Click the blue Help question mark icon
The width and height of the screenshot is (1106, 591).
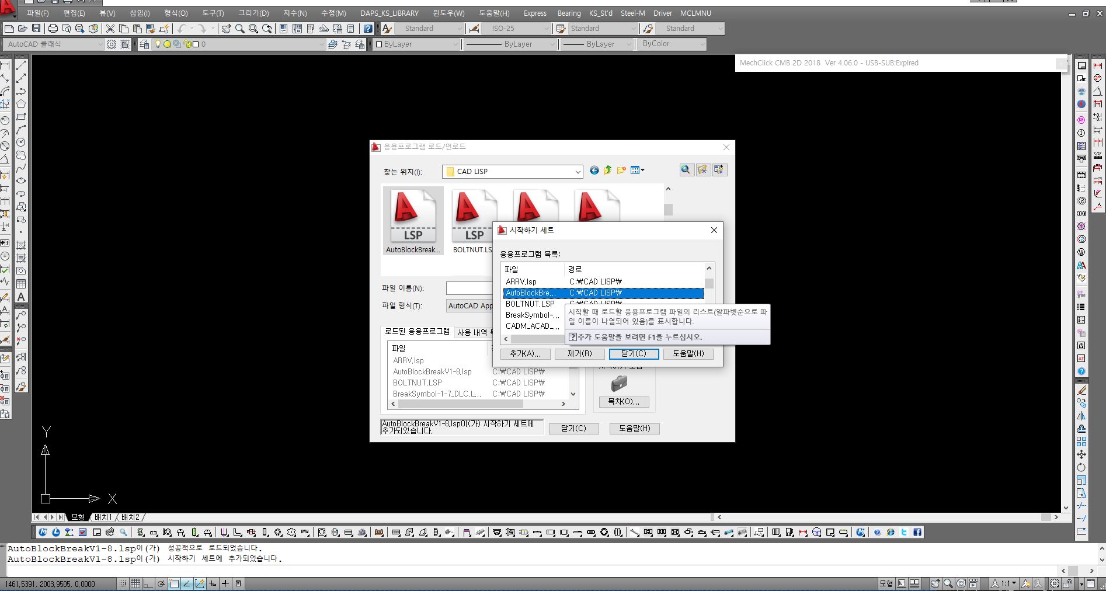[368, 29]
